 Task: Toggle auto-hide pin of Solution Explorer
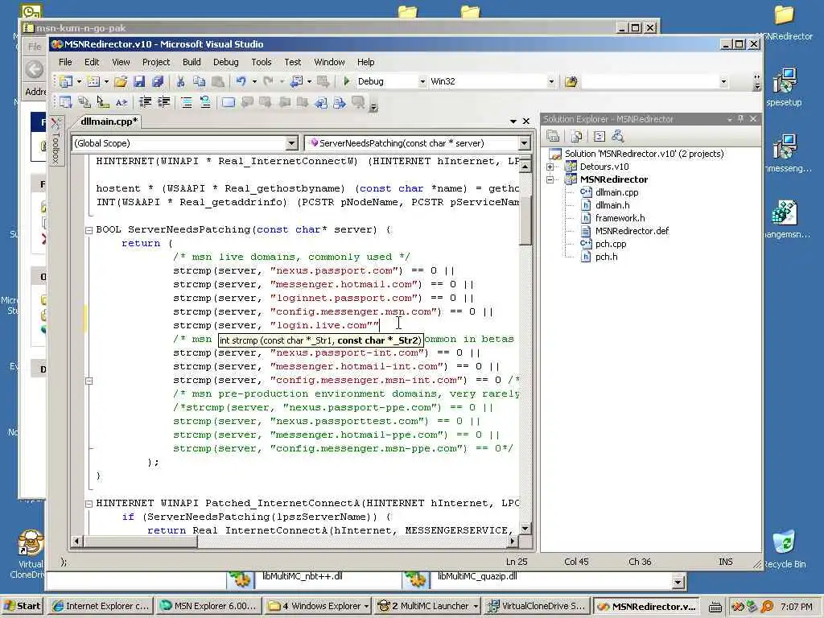(741, 119)
